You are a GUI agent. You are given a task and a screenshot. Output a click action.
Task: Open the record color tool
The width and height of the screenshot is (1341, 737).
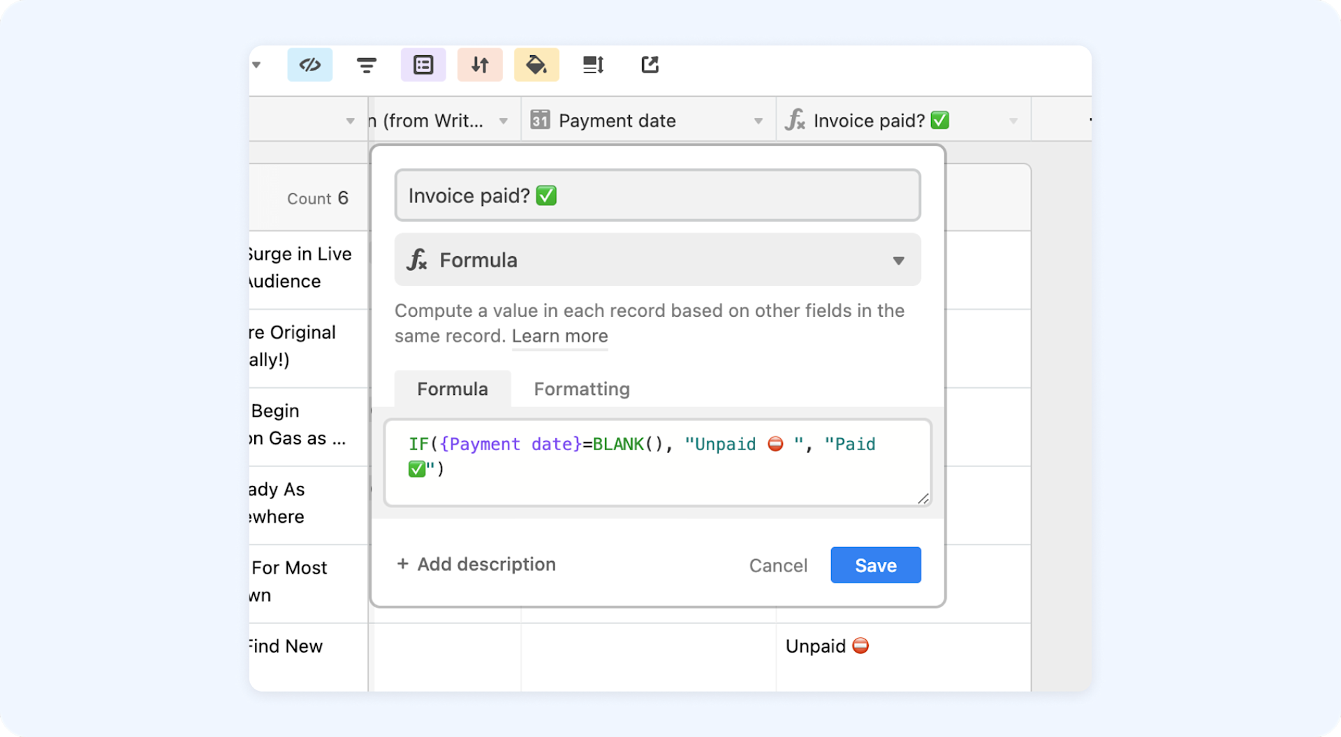click(536, 64)
